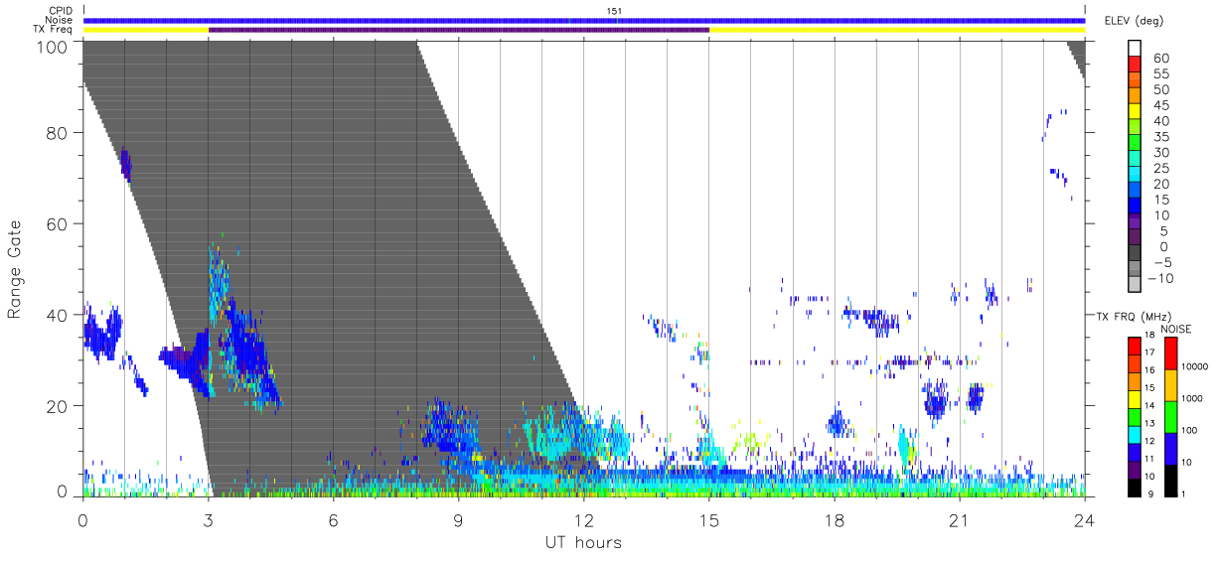This screenshot has width=1220, height=563.
Task: Click the red top segment of NOISE colorbar
Action: click(1171, 353)
